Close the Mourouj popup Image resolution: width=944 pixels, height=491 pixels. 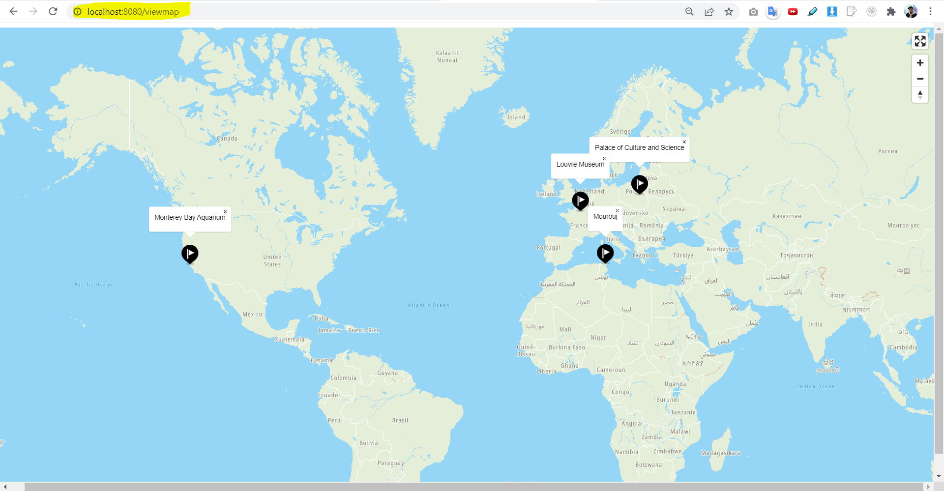pyautogui.click(x=618, y=211)
